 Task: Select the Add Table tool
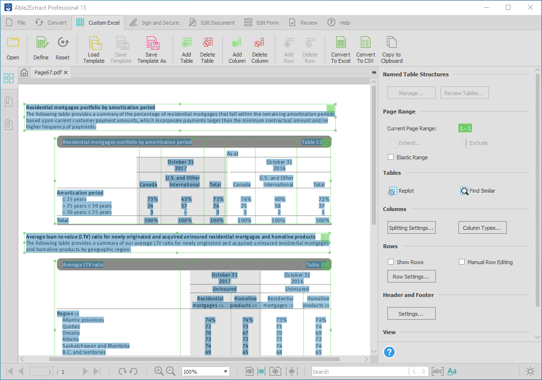pyautogui.click(x=186, y=48)
